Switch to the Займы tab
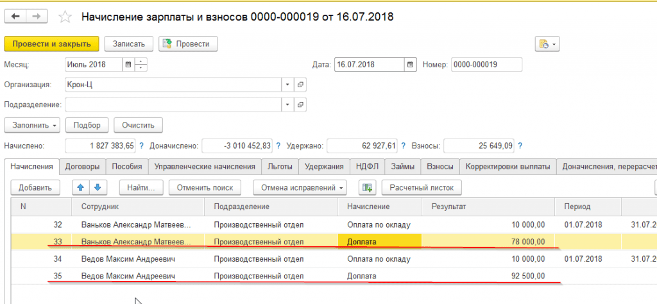 click(x=403, y=166)
